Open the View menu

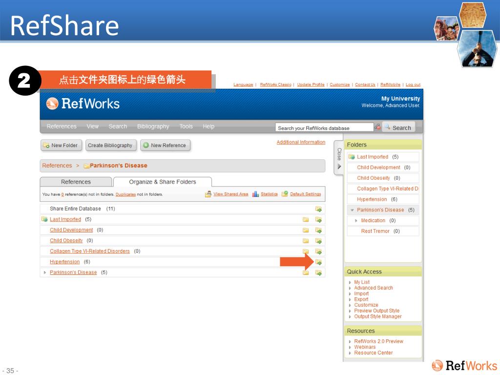(x=92, y=126)
